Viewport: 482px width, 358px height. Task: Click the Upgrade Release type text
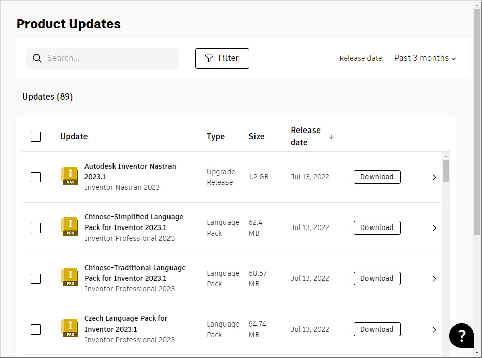point(221,177)
